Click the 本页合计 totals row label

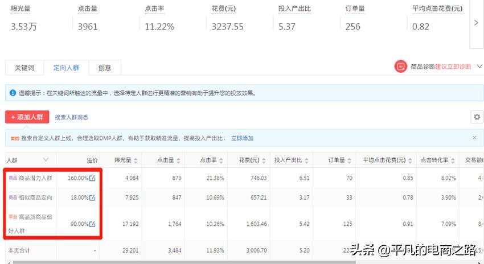pos(19,250)
